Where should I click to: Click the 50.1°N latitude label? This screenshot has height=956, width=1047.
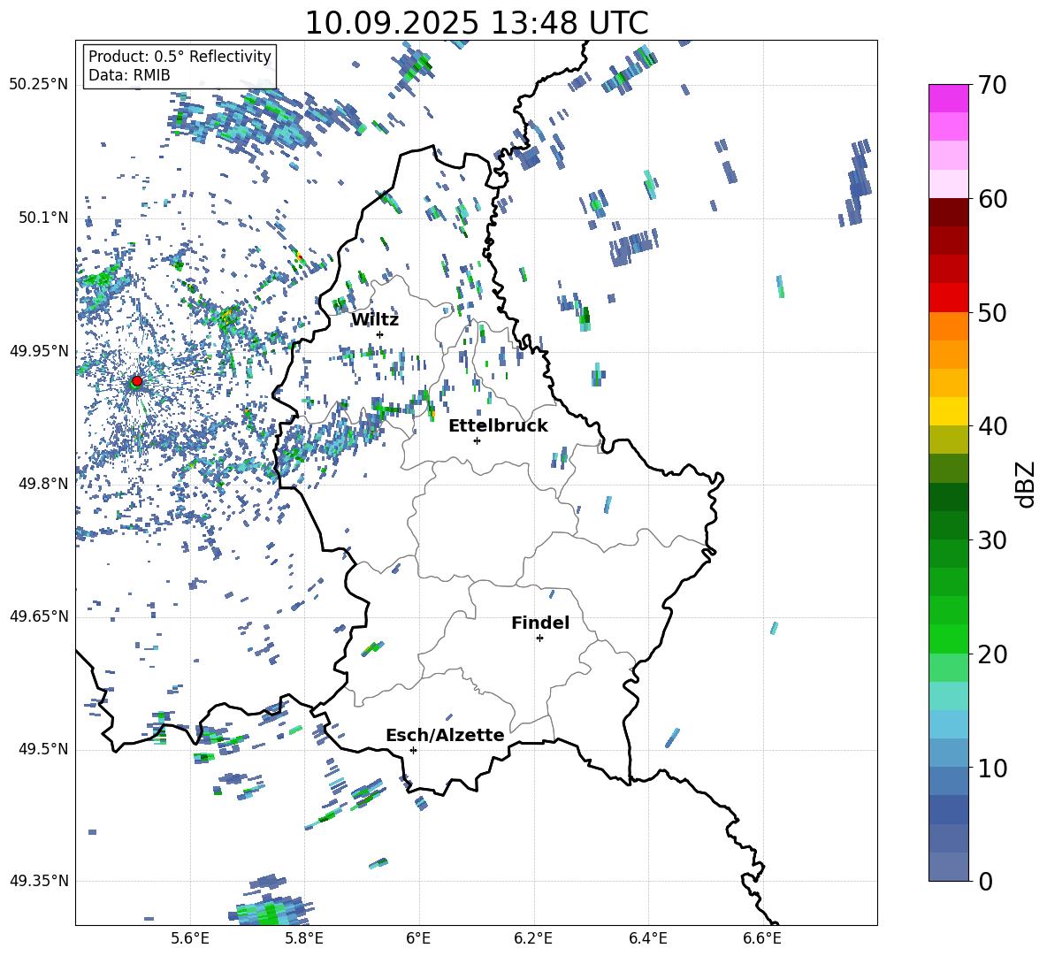click(42, 218)
